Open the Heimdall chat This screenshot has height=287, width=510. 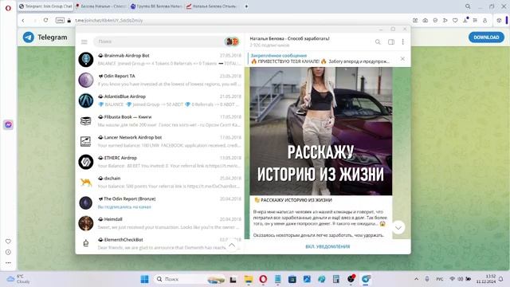tap(159, 223)
